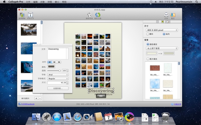Image resolution: width=201 pixels, height=125 pixels.
Task: Select the 横向 landscape radio button
Action: click(147, 34)
